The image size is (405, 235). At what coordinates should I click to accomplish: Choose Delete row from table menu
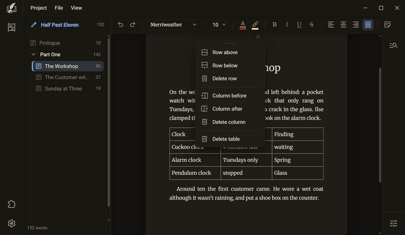[x=230, y=79]
